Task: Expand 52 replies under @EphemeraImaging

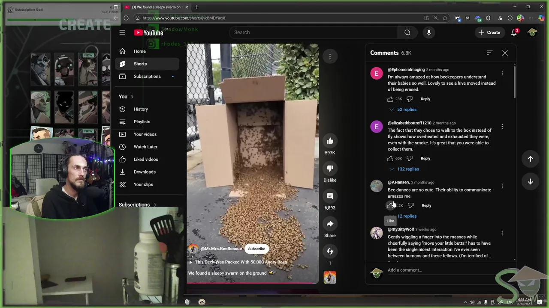Action: click(403, 110)
